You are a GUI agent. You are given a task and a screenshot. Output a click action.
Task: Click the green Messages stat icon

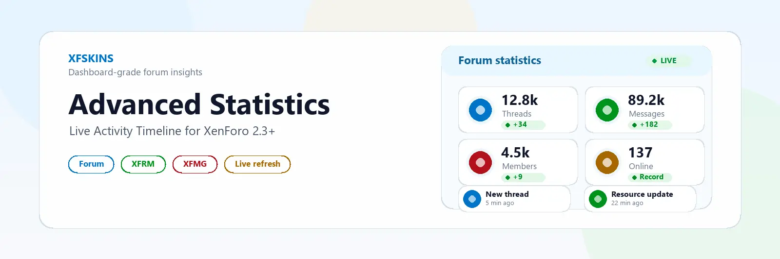click(607, 110)
